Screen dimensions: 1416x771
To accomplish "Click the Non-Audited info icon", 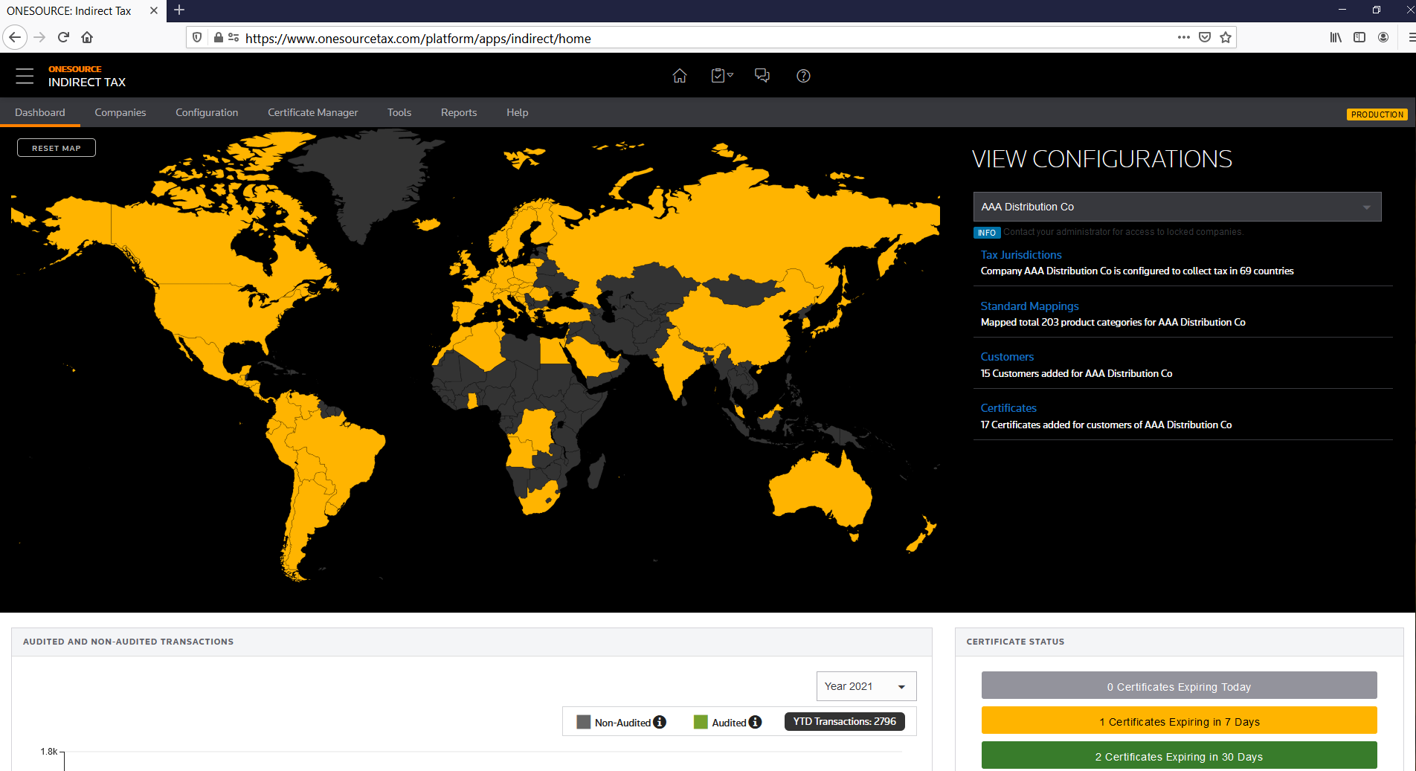I will 660,722.
